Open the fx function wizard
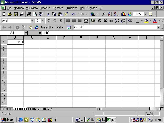 coord(104,14)
